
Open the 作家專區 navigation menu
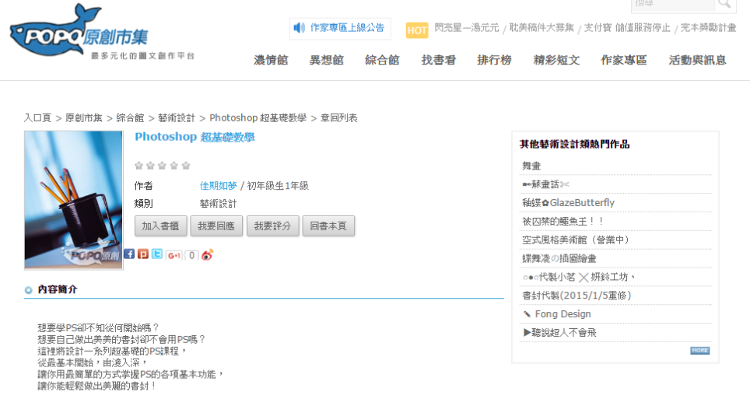(623, 60)
